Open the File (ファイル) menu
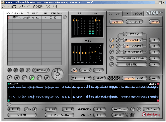This screenshot has height=122, width=166. 5,7
